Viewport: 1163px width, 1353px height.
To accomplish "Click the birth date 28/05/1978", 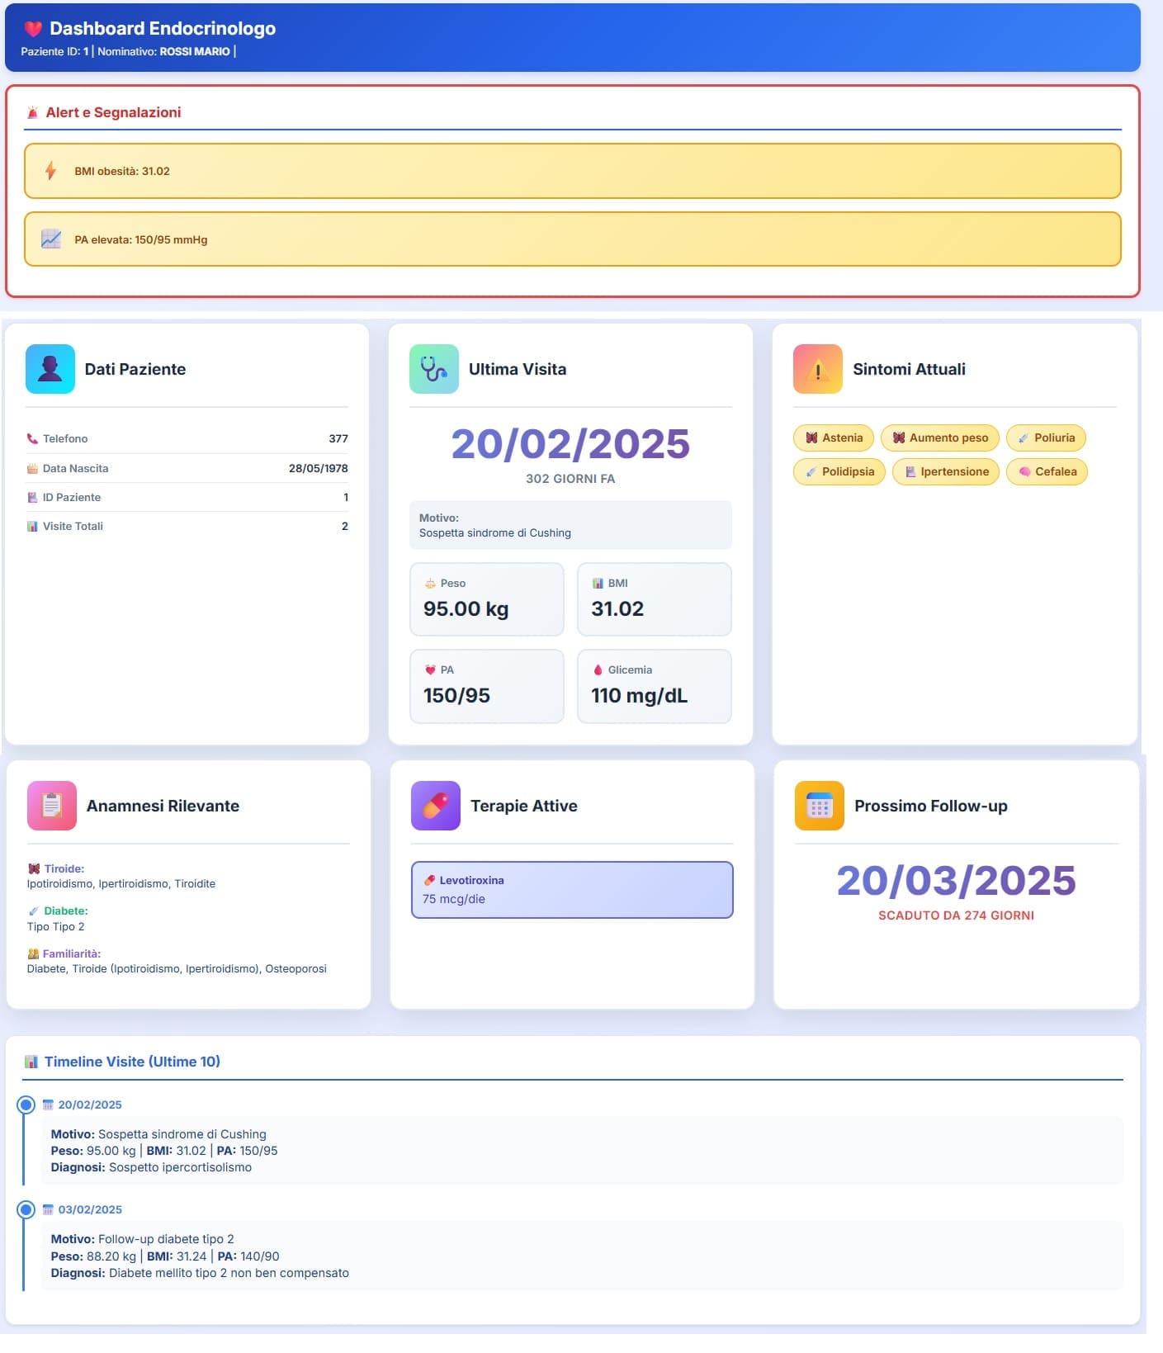I will (x=319, y=469).
